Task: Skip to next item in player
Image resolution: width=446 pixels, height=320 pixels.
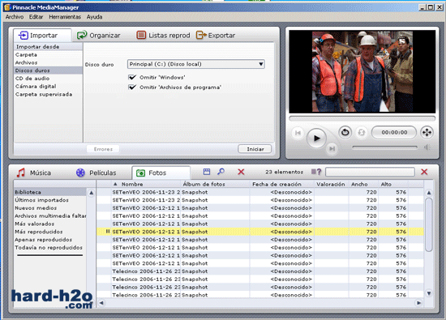Action: tap(332, 148)
